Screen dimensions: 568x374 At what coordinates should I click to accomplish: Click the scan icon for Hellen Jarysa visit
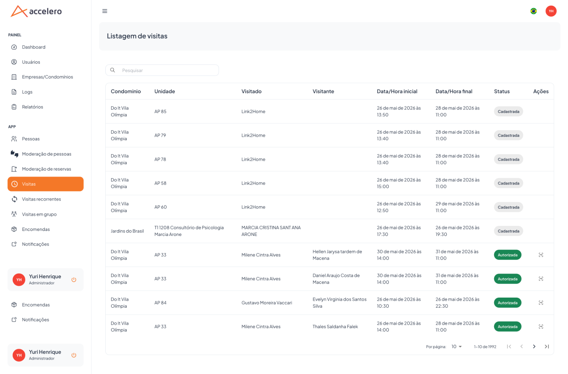pyautogui.click(x=541, y=255)
